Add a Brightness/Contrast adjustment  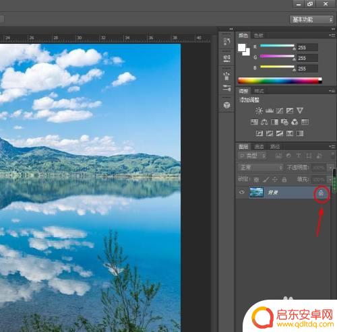(259, 110)
